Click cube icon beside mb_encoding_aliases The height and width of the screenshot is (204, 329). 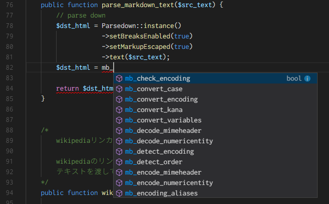click(119, 193)
